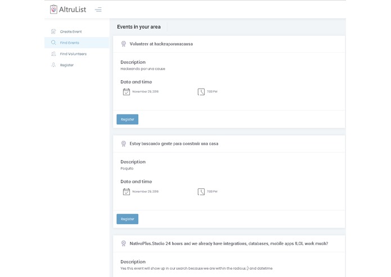Click badge icon beside Estoy buscando gente
Image resolution: width=391 pixels, height=277 pixels.
tap(123, 144)
